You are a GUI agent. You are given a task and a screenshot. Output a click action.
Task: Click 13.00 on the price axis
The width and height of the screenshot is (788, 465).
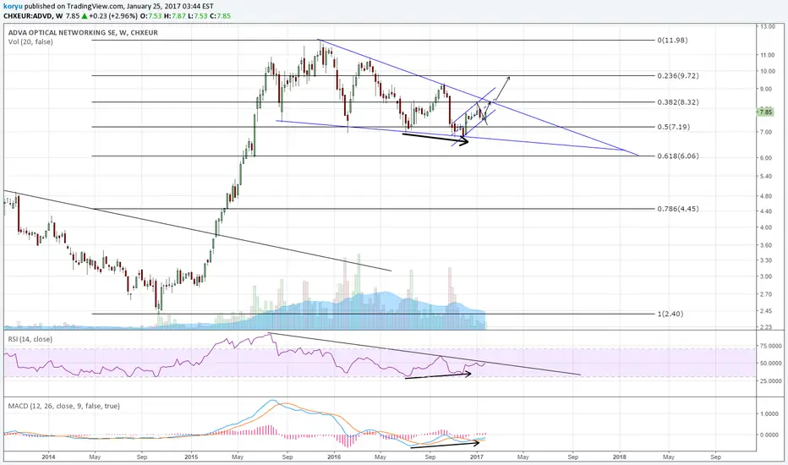(767, 27)
